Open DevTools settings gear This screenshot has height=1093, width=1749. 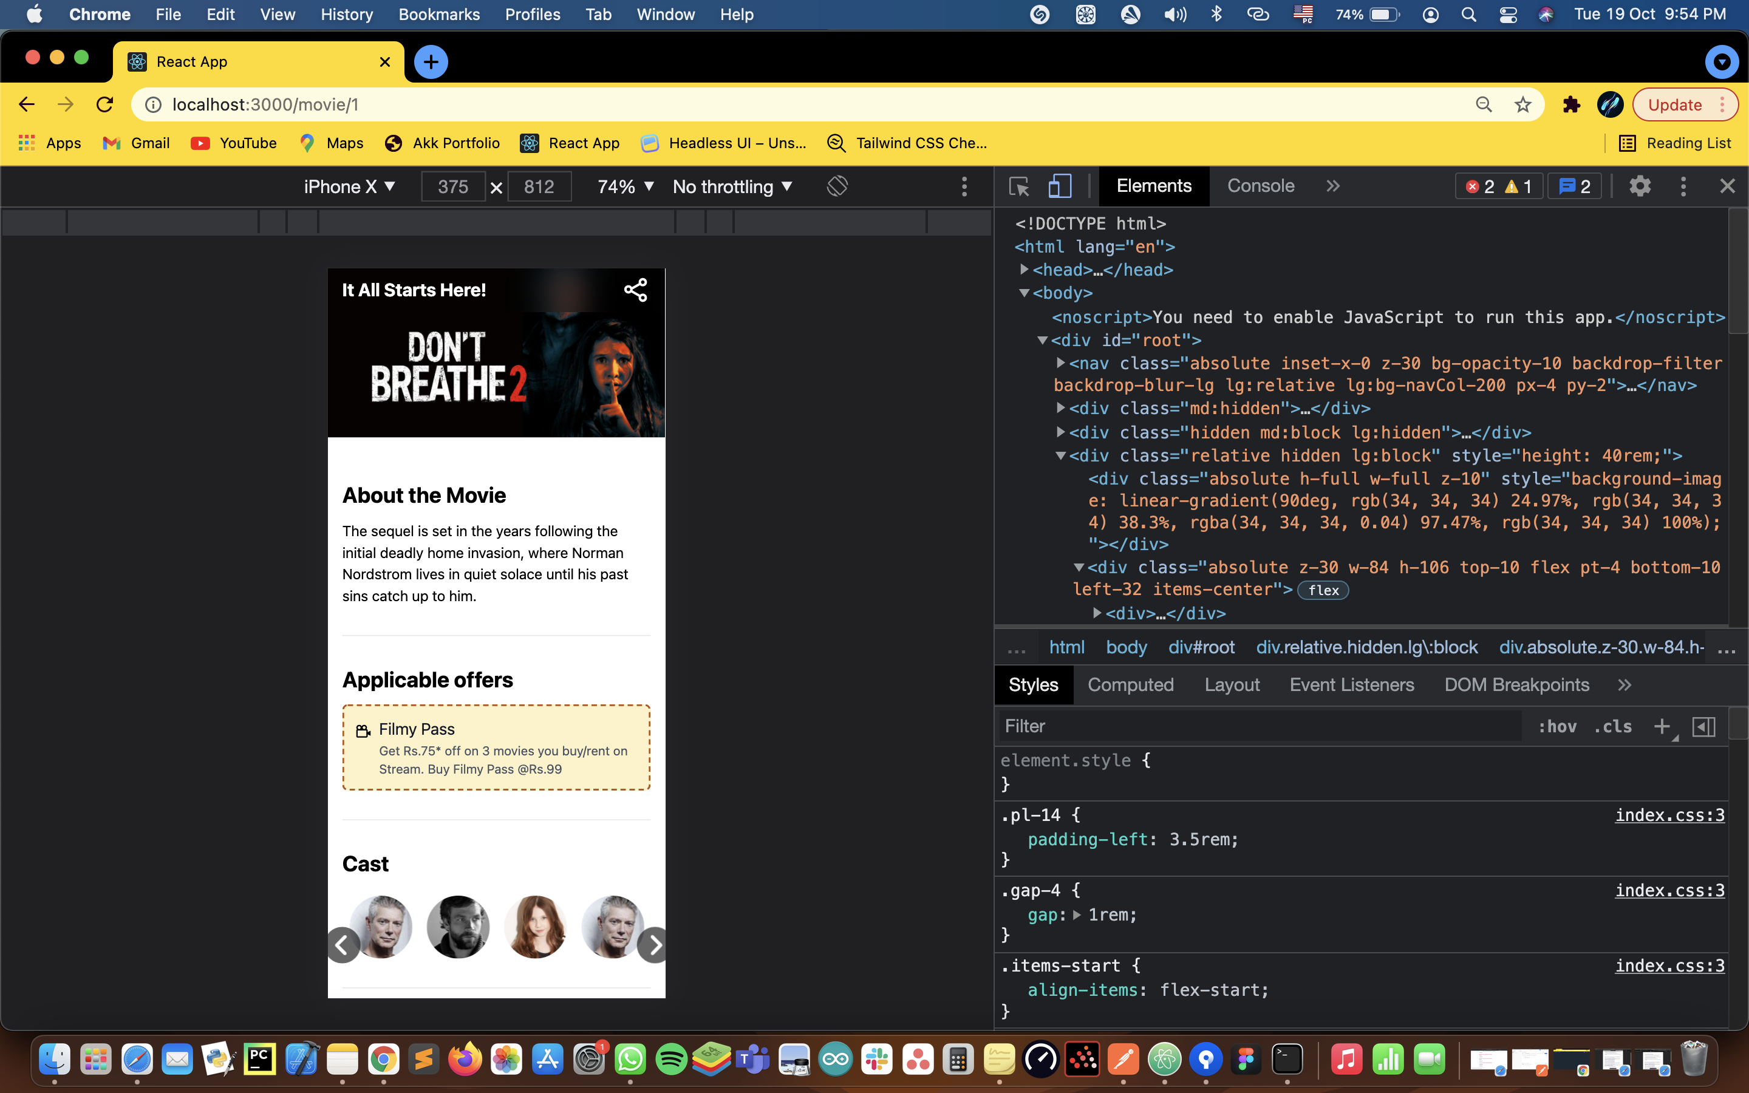[x=1640, y=186]
